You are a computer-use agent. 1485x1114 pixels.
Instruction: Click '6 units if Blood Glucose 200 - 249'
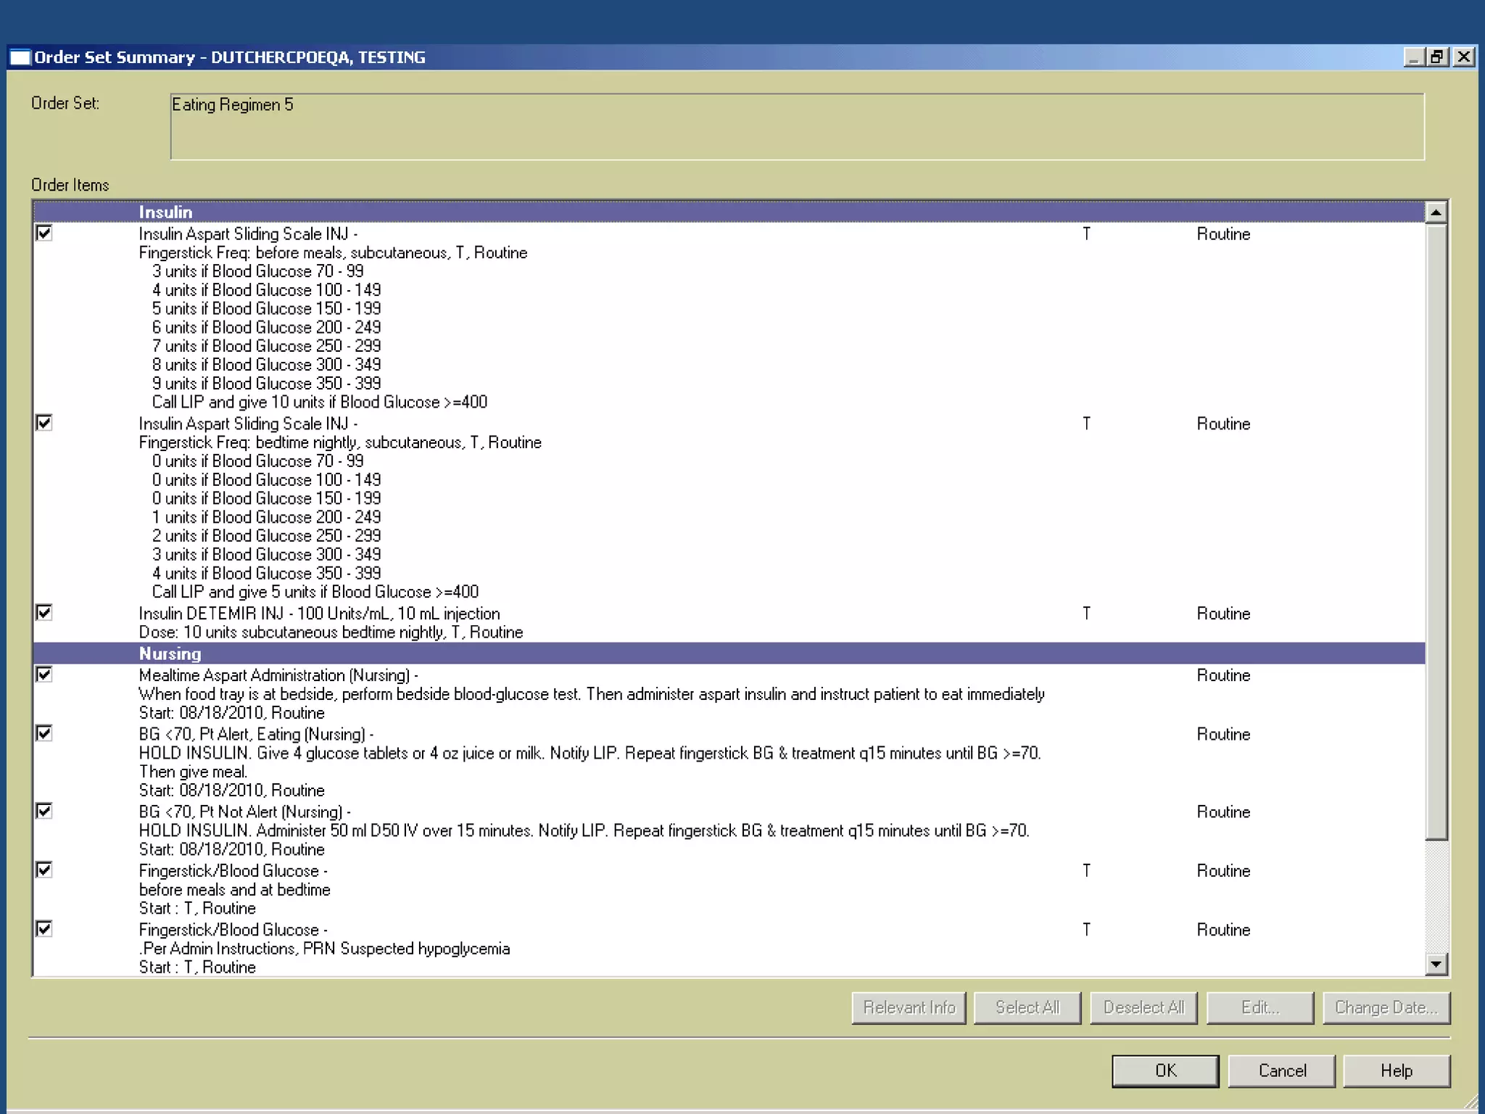pos(266,327)
